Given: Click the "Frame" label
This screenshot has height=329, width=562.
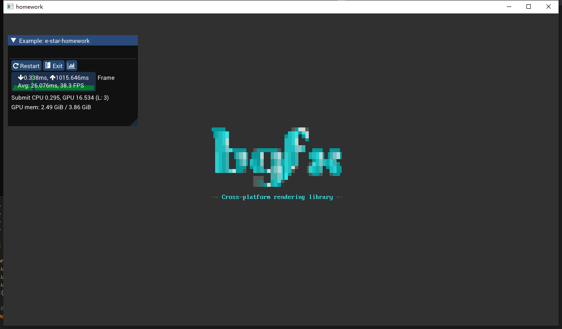Looking at the screenshot, I should point(106,78).
